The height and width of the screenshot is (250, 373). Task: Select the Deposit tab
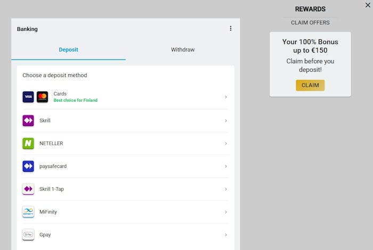68,50
